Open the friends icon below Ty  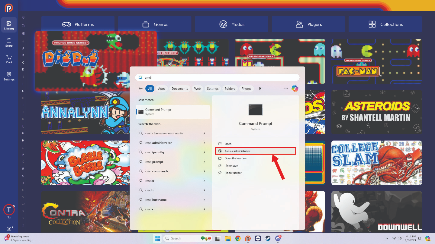pos(9,229)
